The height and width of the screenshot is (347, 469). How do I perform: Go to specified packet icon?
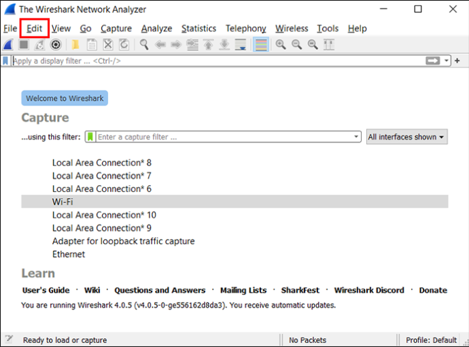pos(192,45)
